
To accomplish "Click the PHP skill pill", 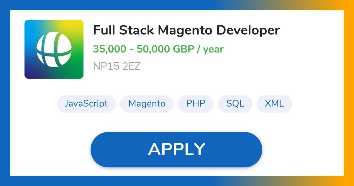I will 196,104.
